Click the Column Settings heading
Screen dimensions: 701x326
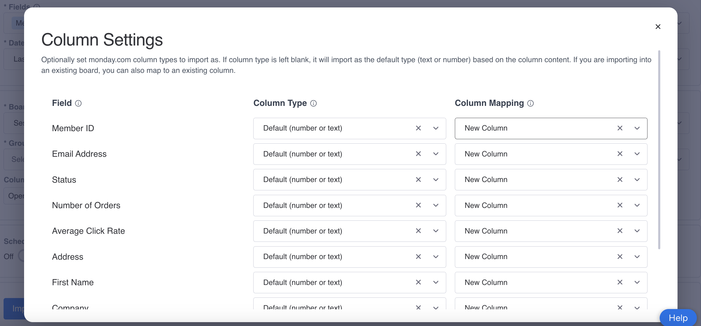coord(102,40)
